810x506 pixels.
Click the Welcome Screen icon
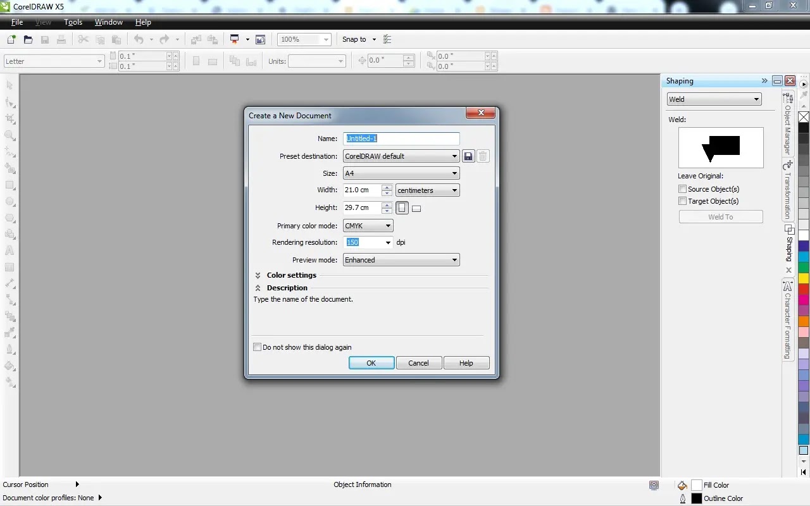coord(260,39)
